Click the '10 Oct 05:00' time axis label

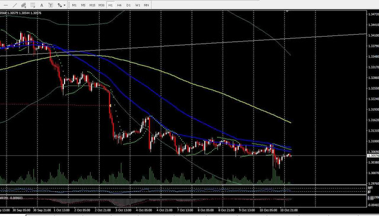point(268,210)
